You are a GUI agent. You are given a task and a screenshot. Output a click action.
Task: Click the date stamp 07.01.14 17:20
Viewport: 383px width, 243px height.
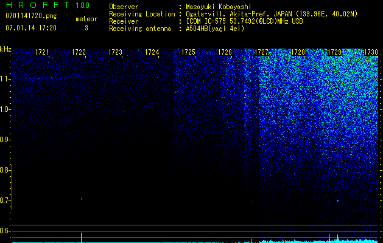pyautogui.click(x=31, y=28)
